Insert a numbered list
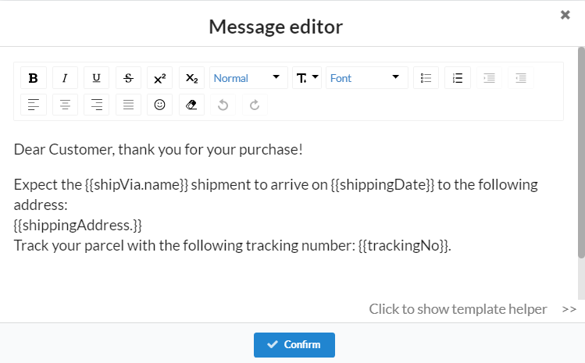This screenshot has height=363, width=585. pos(458,78)
